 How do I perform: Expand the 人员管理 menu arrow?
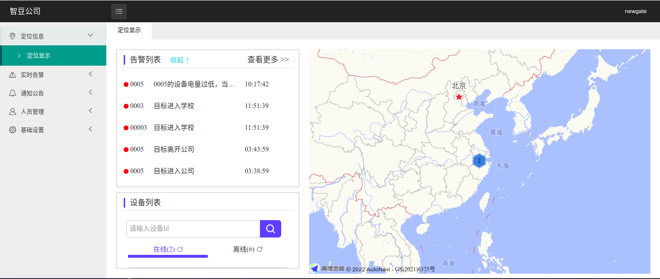[90, 111]
